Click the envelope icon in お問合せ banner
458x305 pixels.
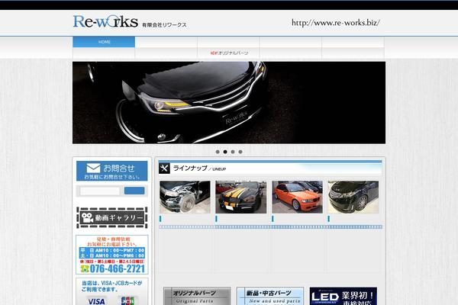pyautogui.click(x=93, y=168)
